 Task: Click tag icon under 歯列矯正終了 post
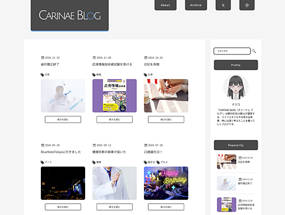42,75
